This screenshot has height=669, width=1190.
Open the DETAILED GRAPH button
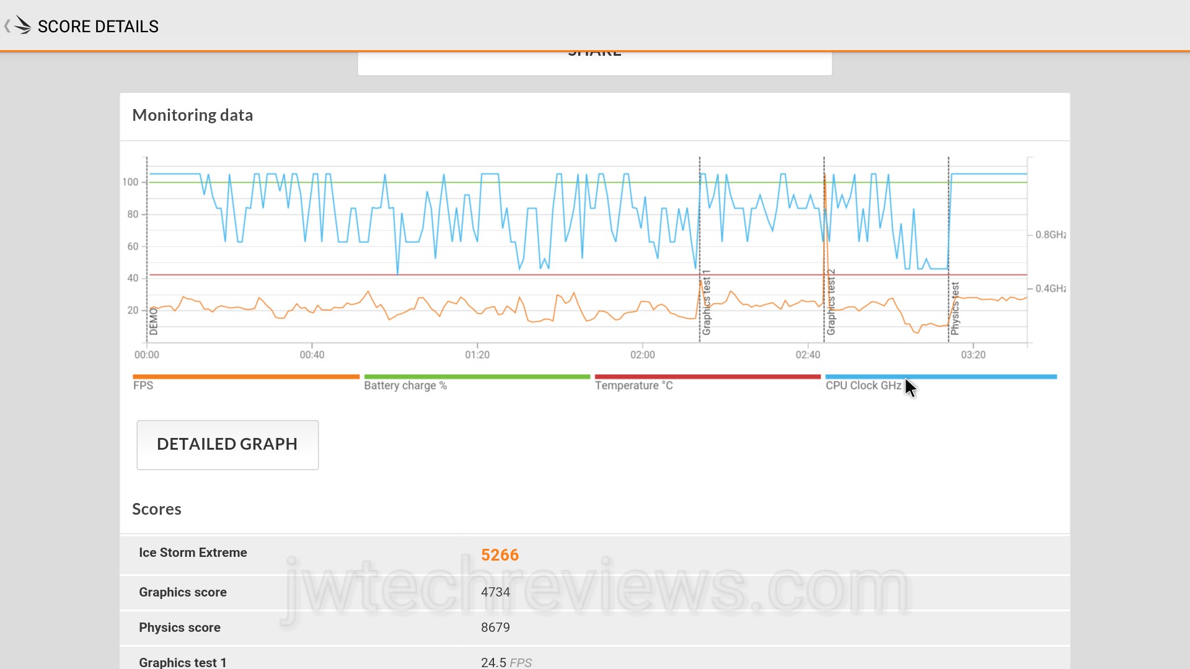pyautogui.click(x=227, y=445)
